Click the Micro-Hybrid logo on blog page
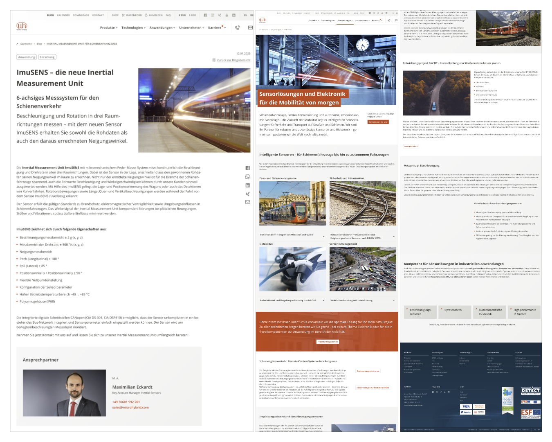 [22, 27]
